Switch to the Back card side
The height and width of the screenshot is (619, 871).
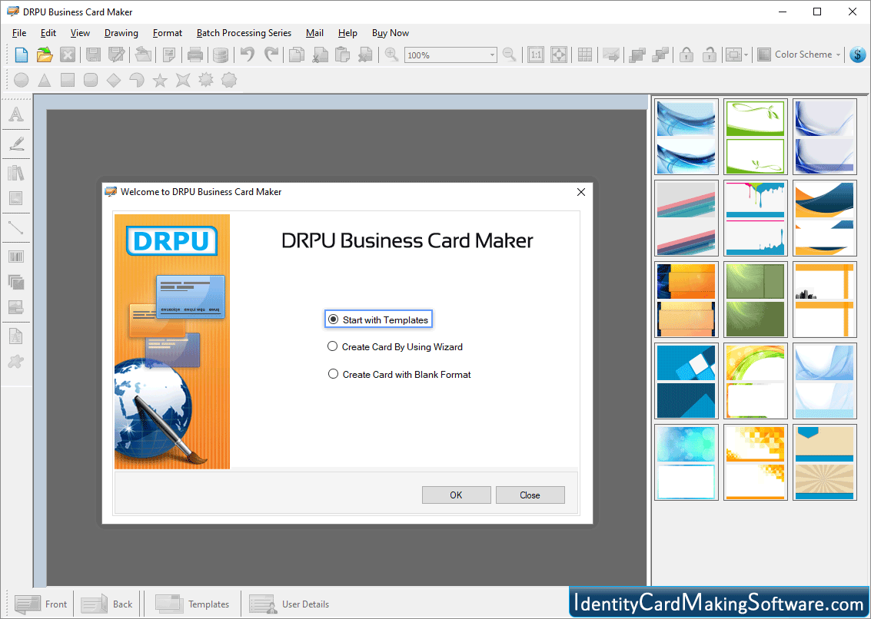coord(107,604)
